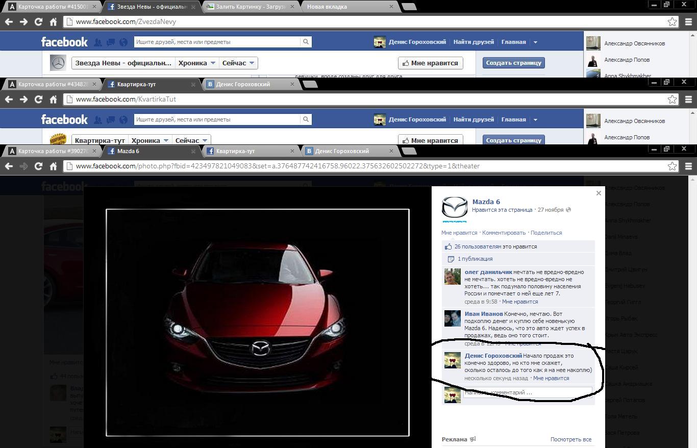
Task: Click Mercedes logo of Zvezda Nevy page
Action: 58,63
